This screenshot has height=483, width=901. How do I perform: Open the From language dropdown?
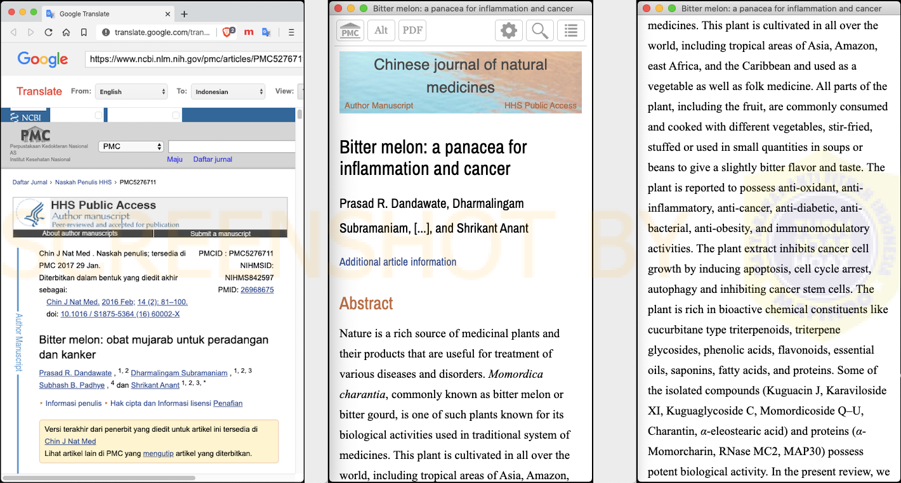point(131,91)
